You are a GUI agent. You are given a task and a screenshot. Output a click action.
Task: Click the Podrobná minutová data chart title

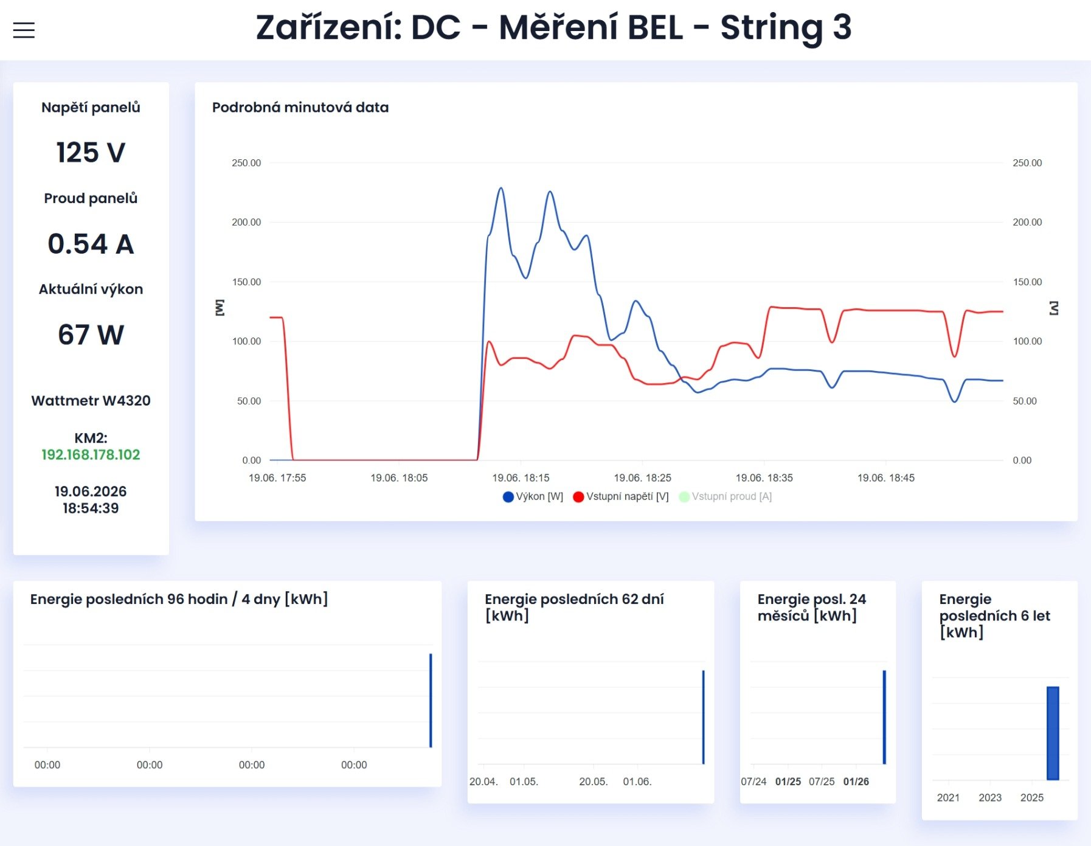click(300, 108)
